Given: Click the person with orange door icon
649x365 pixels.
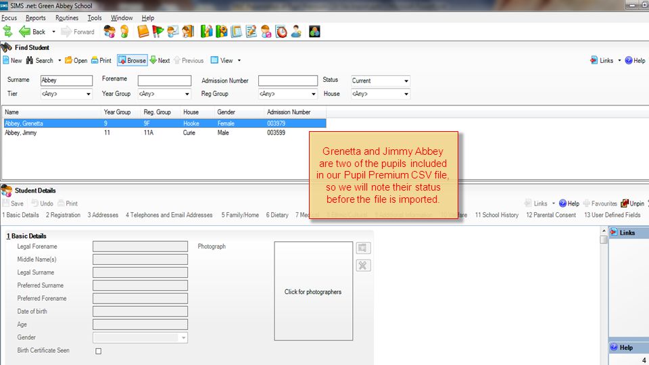Looking at the screenshot, I should (187, 32).
